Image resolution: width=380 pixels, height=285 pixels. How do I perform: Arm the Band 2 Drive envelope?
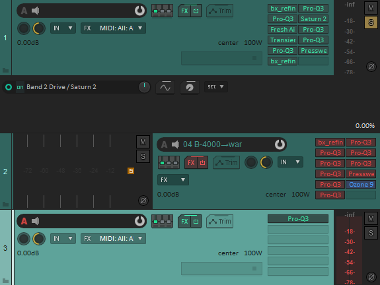pos(9,87)
